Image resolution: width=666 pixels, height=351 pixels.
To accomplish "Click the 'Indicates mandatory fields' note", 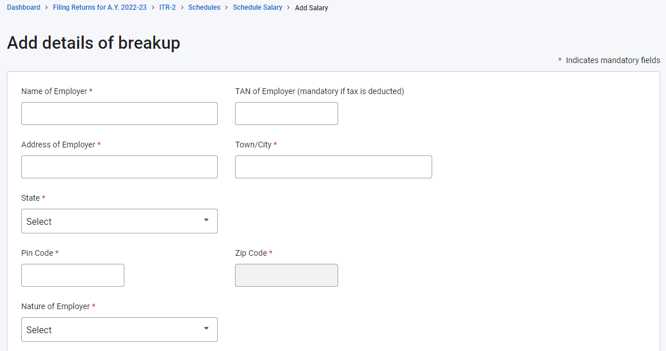I will click(x=613, y=60).
